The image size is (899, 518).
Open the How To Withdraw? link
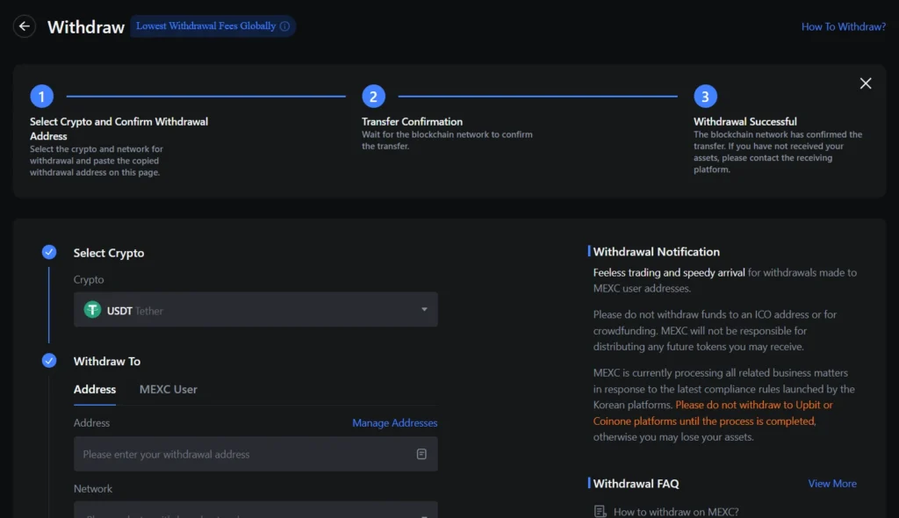tap(844, 26)
